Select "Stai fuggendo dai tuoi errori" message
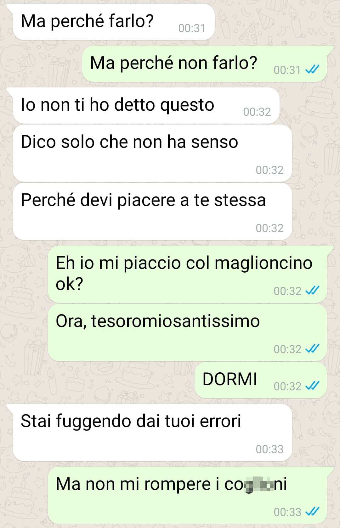340x528 pixels. 152,433
